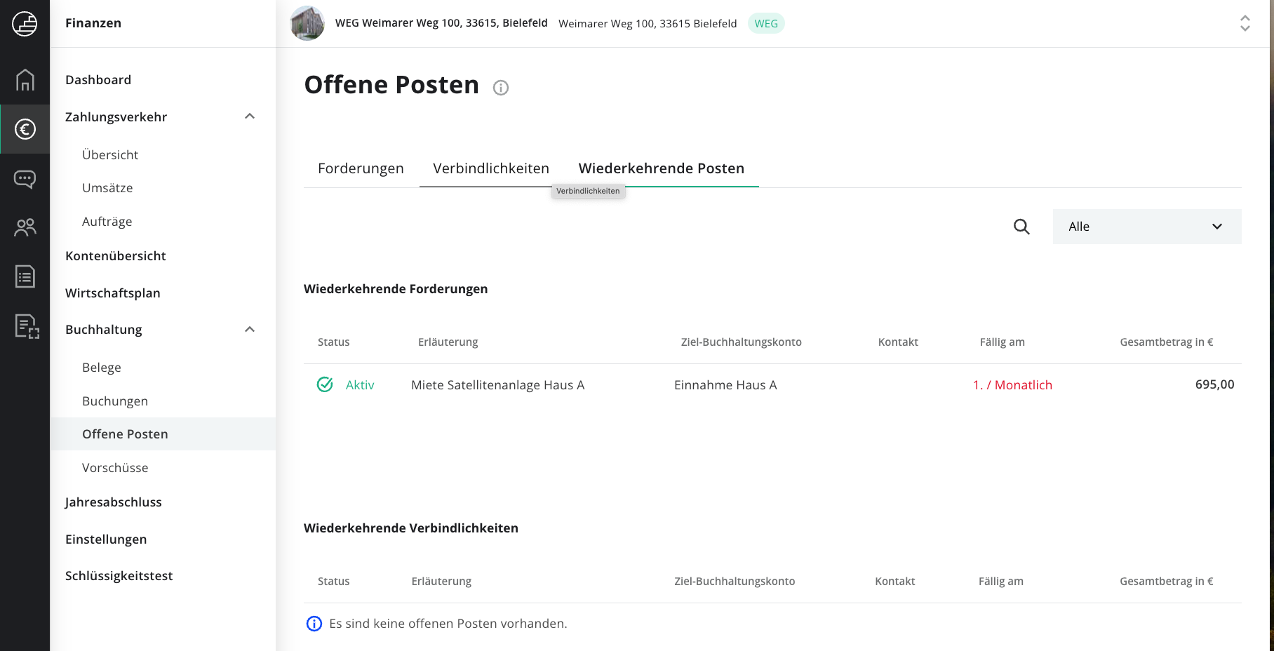This screenshot has height=651, width=1274.
Task: Click Kontakt header in Wiederkehrende Verbindlichkeiten table
Action: (894, 582)
